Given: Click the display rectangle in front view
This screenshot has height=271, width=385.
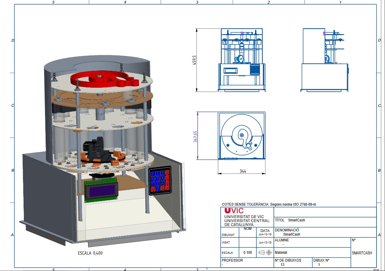Looking at the screenshot, I should pyautogui.click(x=231, y=70).
